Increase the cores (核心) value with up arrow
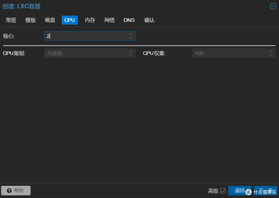This screenshot has width=279, height=198. [131, 34]
